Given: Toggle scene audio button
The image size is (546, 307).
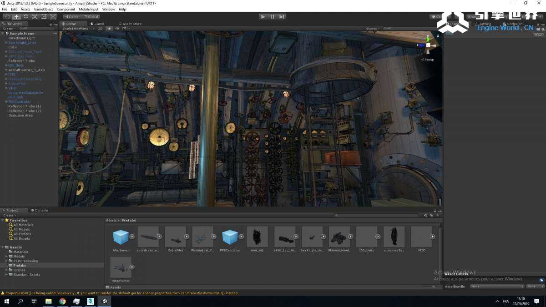Looking at the screenshot, I should click(x=117, y=28).
